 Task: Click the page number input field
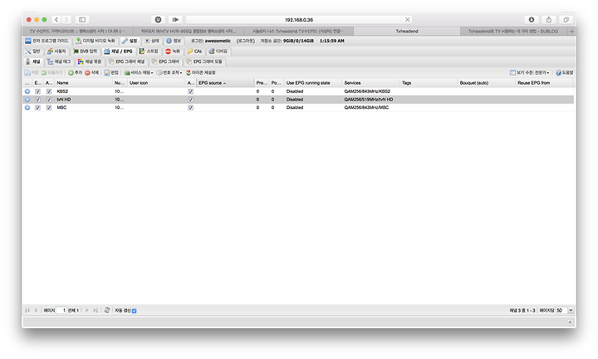[x=61, y=310]
